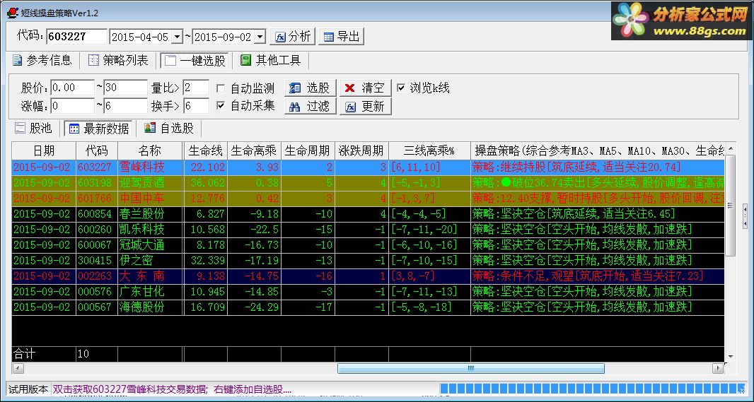Switch to the 策略列表 tab
Screen dimensions: 754x402
[x=119, y=61]
